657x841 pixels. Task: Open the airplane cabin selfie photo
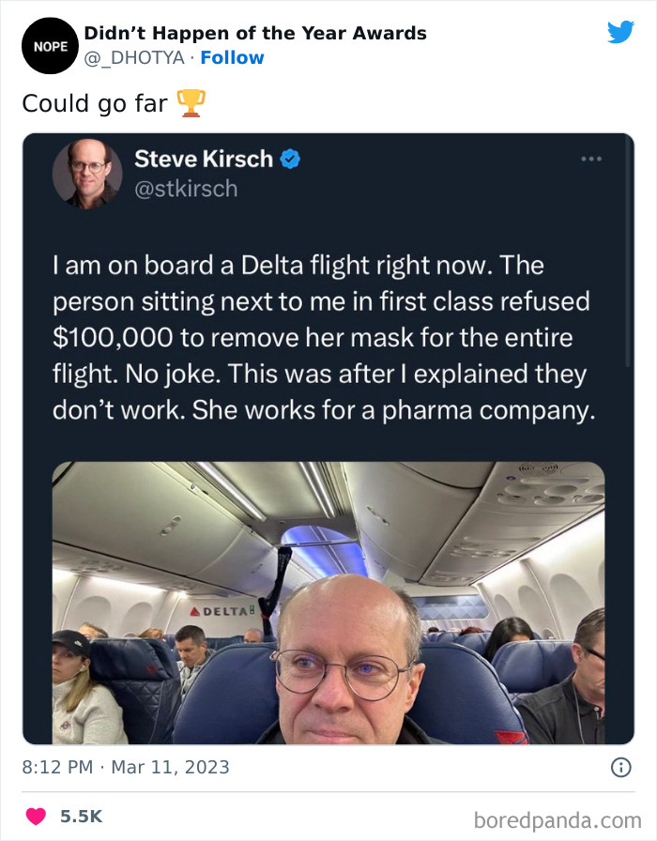click(328, 603)
